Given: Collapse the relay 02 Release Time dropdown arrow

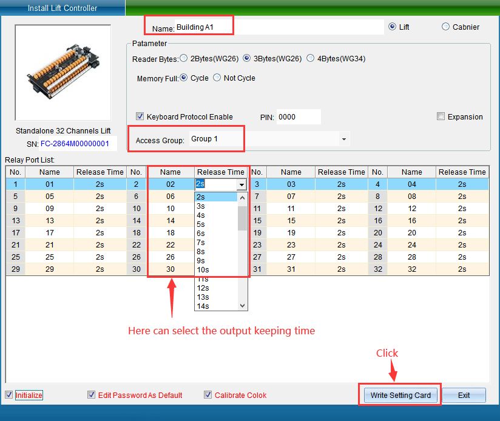Looking at the screenshot, I should [242, 184].
